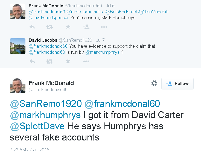
Task: Retweet David Jacobs's Jul 7 tweet
Action: [x=49, y=61]
